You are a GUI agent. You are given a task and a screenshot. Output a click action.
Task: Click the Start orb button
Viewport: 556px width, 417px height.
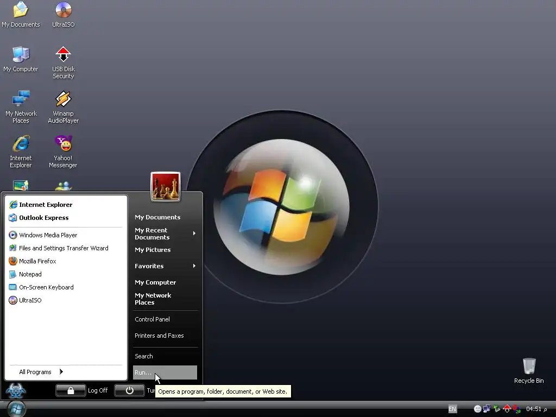pos(16,409)
